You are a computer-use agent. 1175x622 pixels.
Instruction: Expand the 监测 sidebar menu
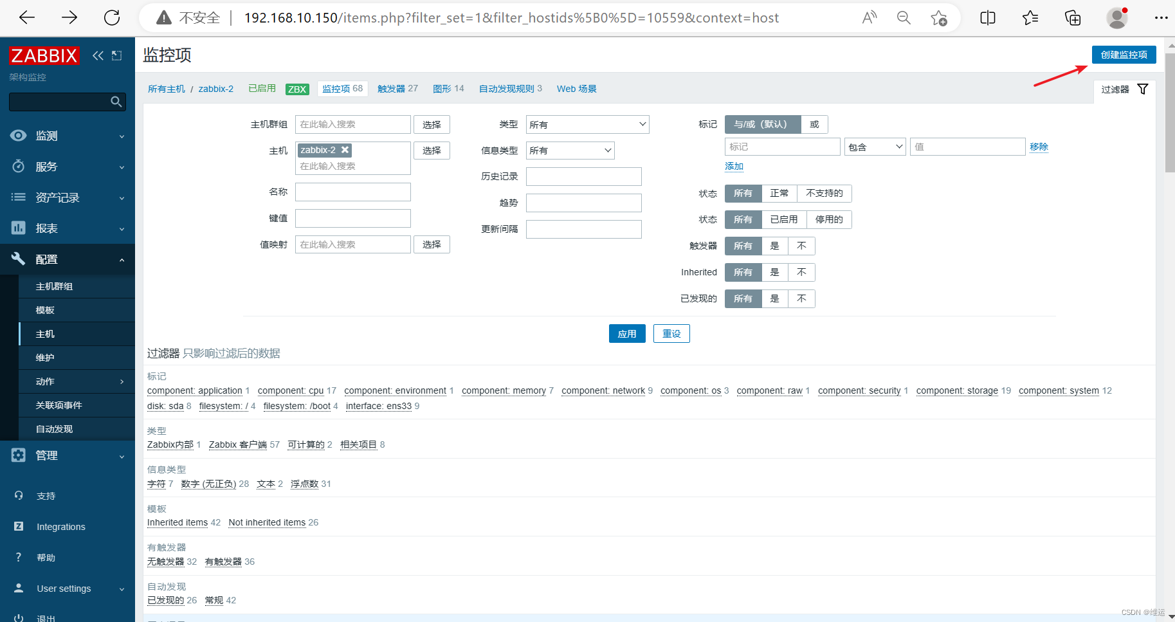(x=68, y=136)
